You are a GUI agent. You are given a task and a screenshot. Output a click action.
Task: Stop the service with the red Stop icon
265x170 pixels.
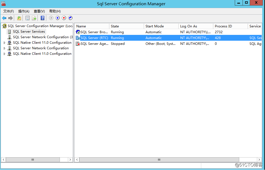pyautogui.click(x=64, y=18)
